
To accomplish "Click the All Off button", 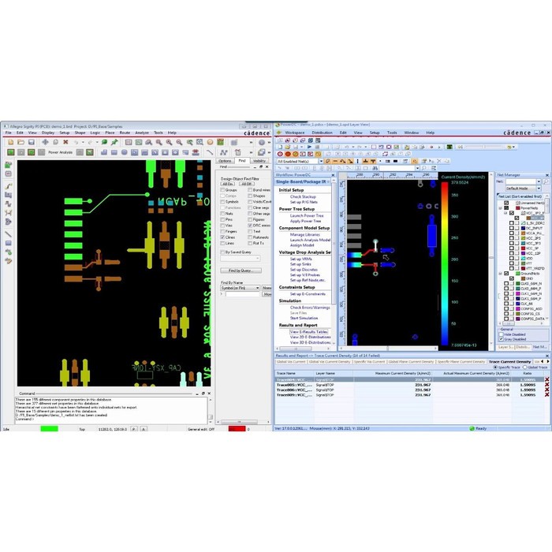I will (x=246, y=184).
